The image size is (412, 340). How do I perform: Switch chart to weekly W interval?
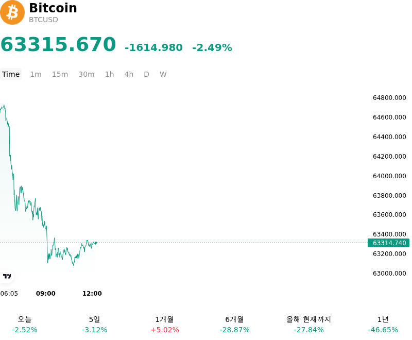(163, 74)
